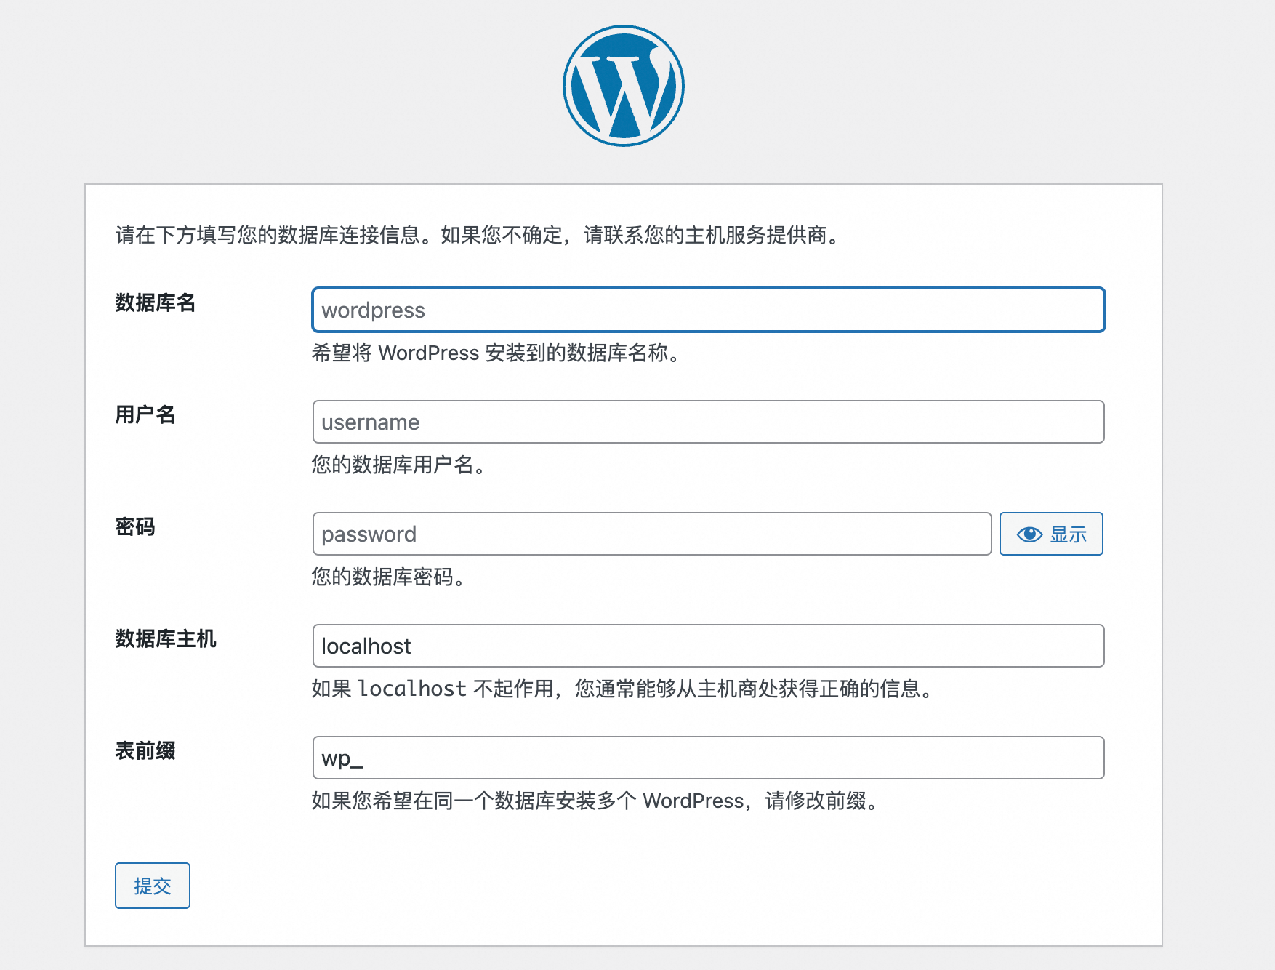Click the 数据库主机 label
This screenshot has width=1275, height=970.
pos(166,638)
